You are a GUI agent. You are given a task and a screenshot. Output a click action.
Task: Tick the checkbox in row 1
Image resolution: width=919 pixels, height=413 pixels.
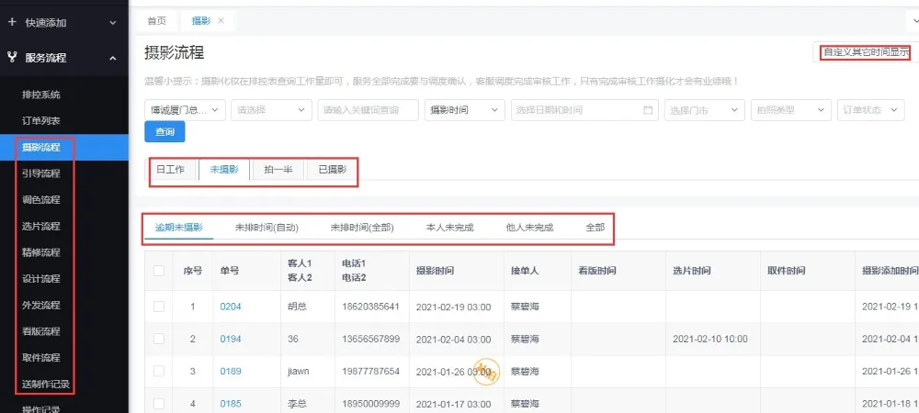(x=159, y=307)
